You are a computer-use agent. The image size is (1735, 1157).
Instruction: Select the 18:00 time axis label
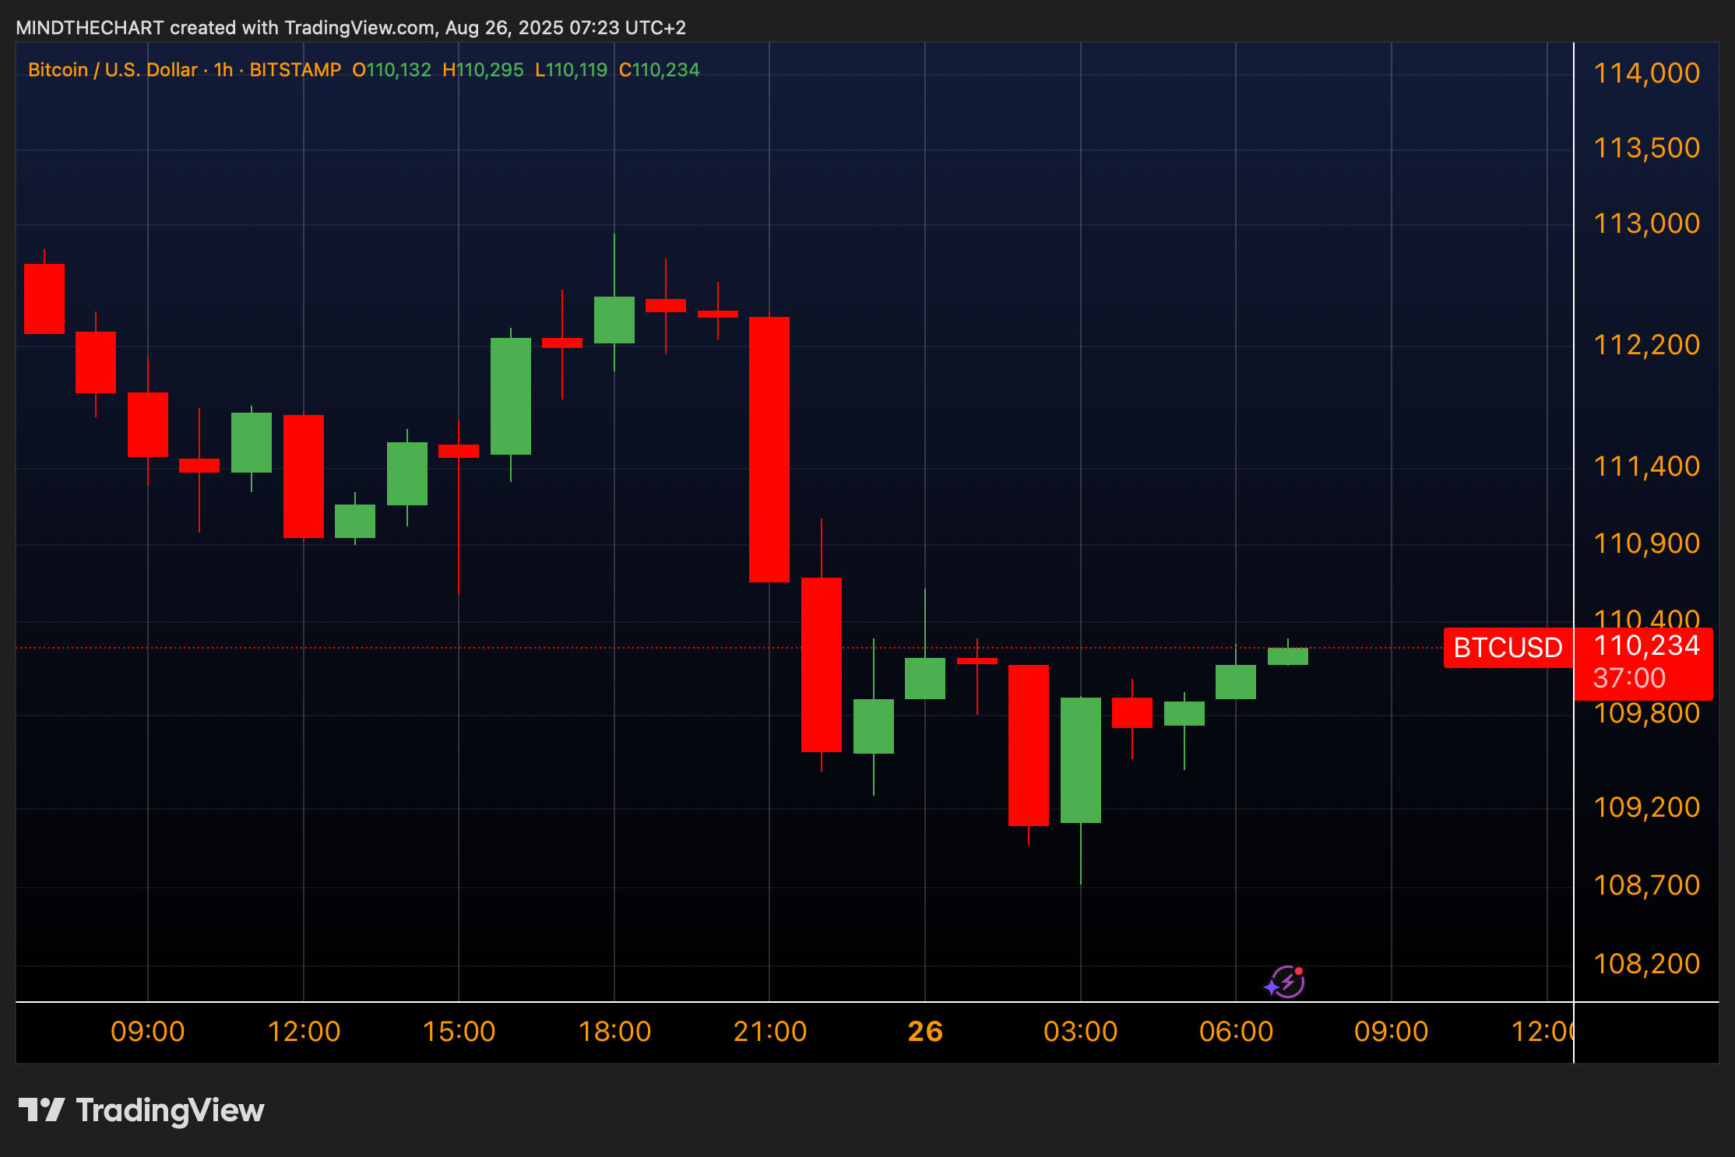click(614, 1032)
